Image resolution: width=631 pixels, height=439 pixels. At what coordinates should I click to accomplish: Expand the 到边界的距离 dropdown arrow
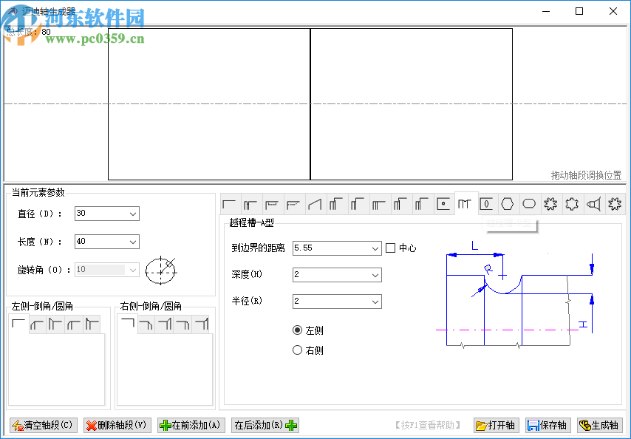pos(375,248)
